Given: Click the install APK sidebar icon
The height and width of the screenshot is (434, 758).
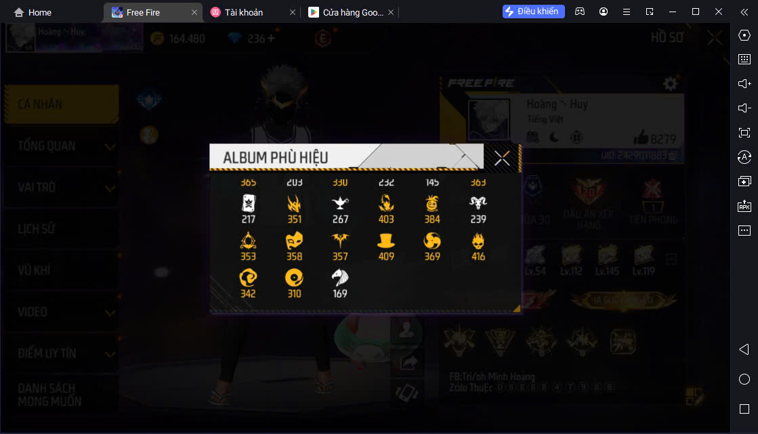Looking at the screenshot, I should 744,206.
